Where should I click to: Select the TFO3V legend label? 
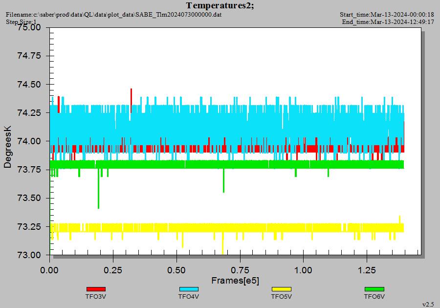pyautogui.click(x=96, y=296)
